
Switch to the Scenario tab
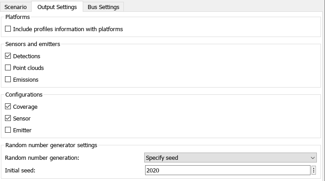16,7
